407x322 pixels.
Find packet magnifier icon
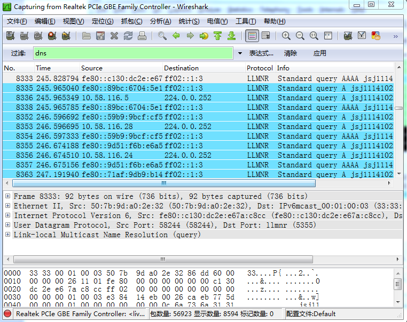click(x=162, y=36)
